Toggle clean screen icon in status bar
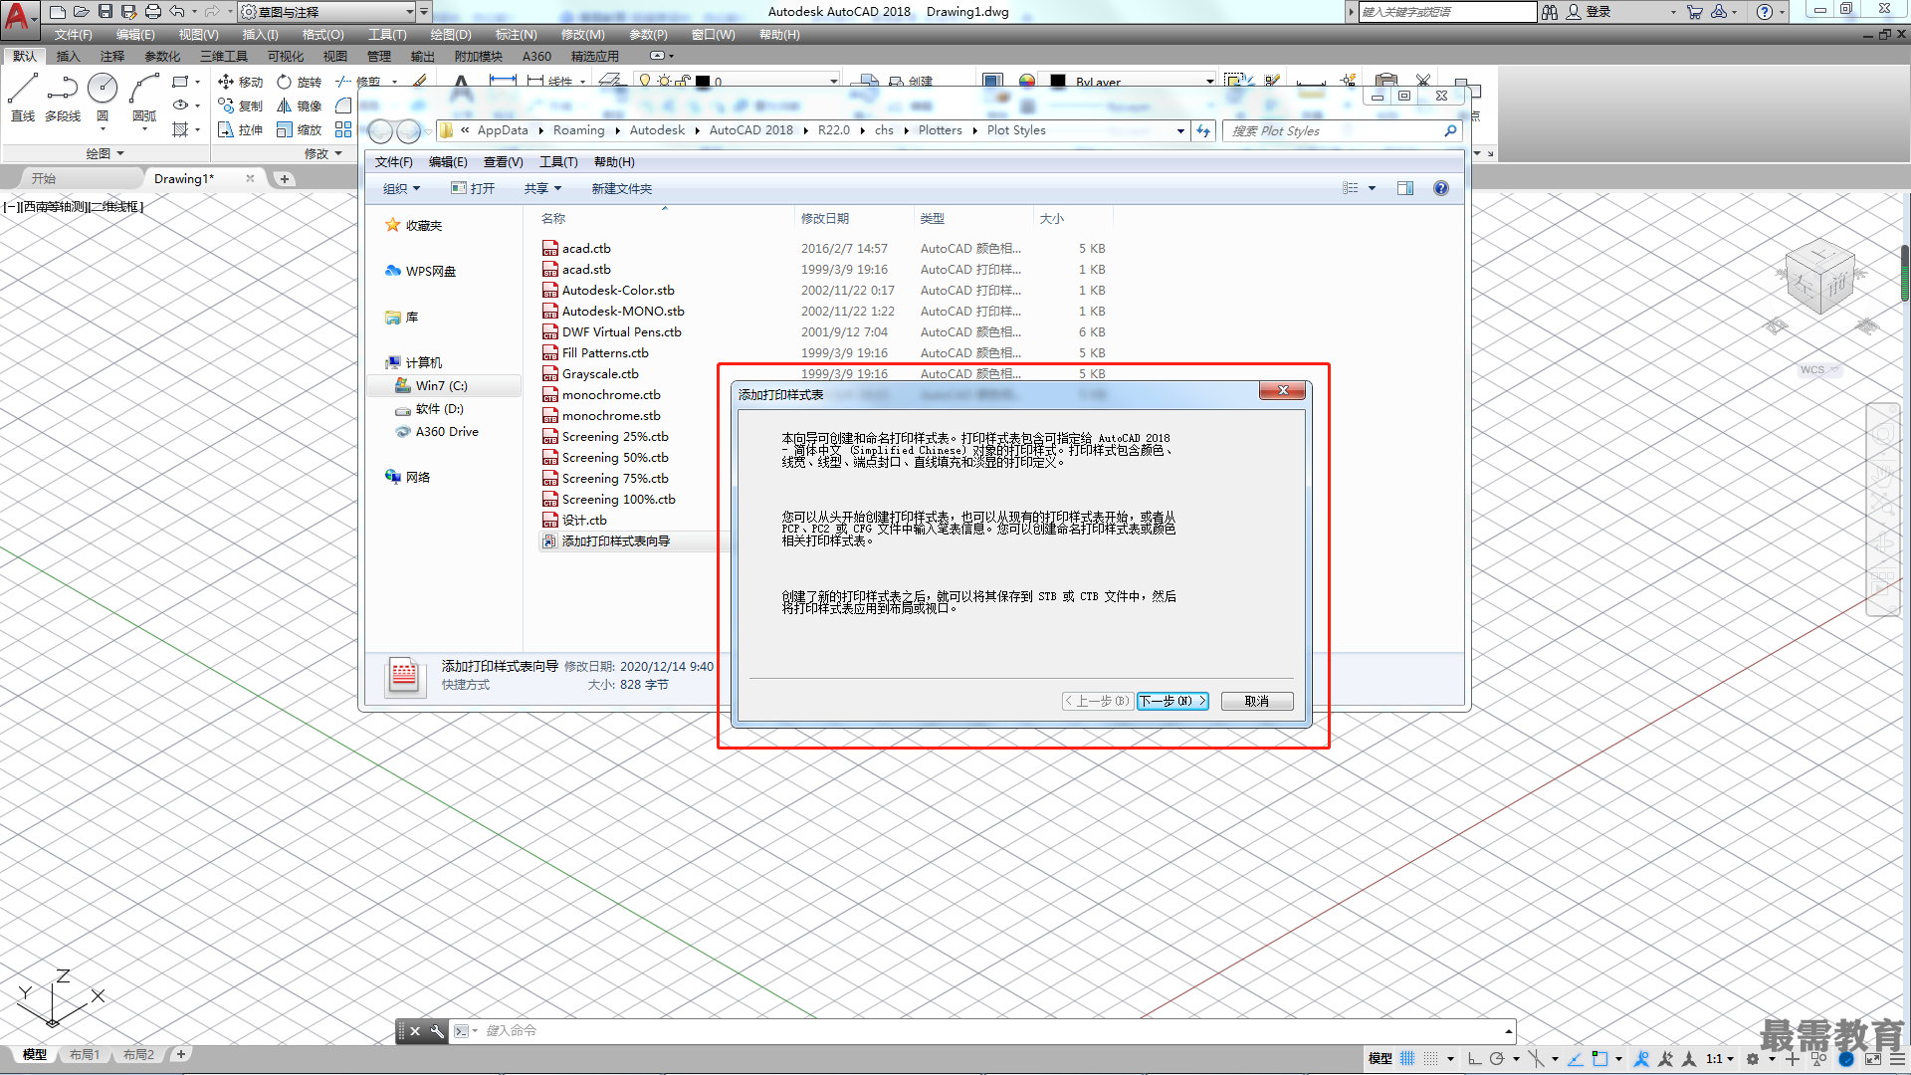Screen dimensions: 1911x1075 pos(1872,1059)
